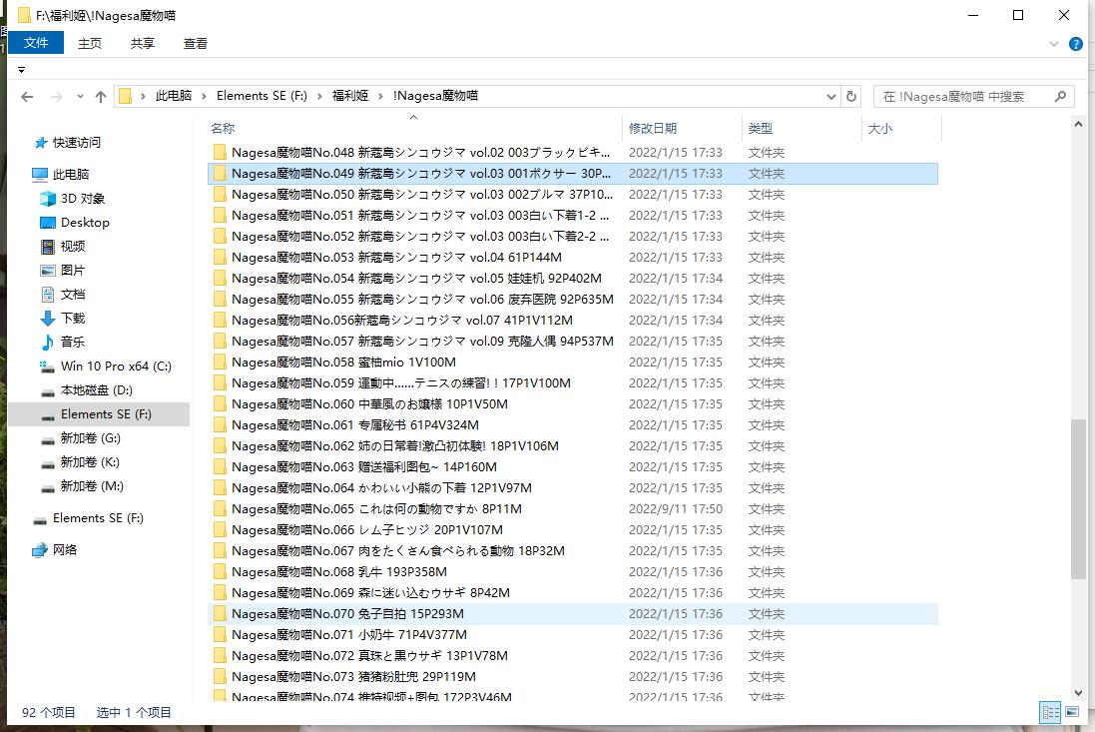Open 新加卷 (M:) drive in sidebar

(82, 485)
